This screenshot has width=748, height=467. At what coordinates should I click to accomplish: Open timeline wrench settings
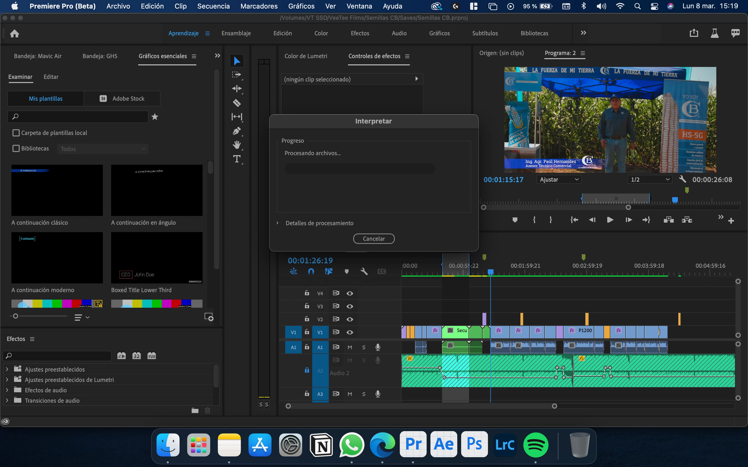pos(364,271)
